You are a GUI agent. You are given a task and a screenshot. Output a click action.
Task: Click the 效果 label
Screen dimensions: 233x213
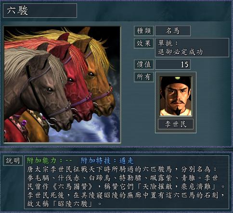click(x=144, y=43)
